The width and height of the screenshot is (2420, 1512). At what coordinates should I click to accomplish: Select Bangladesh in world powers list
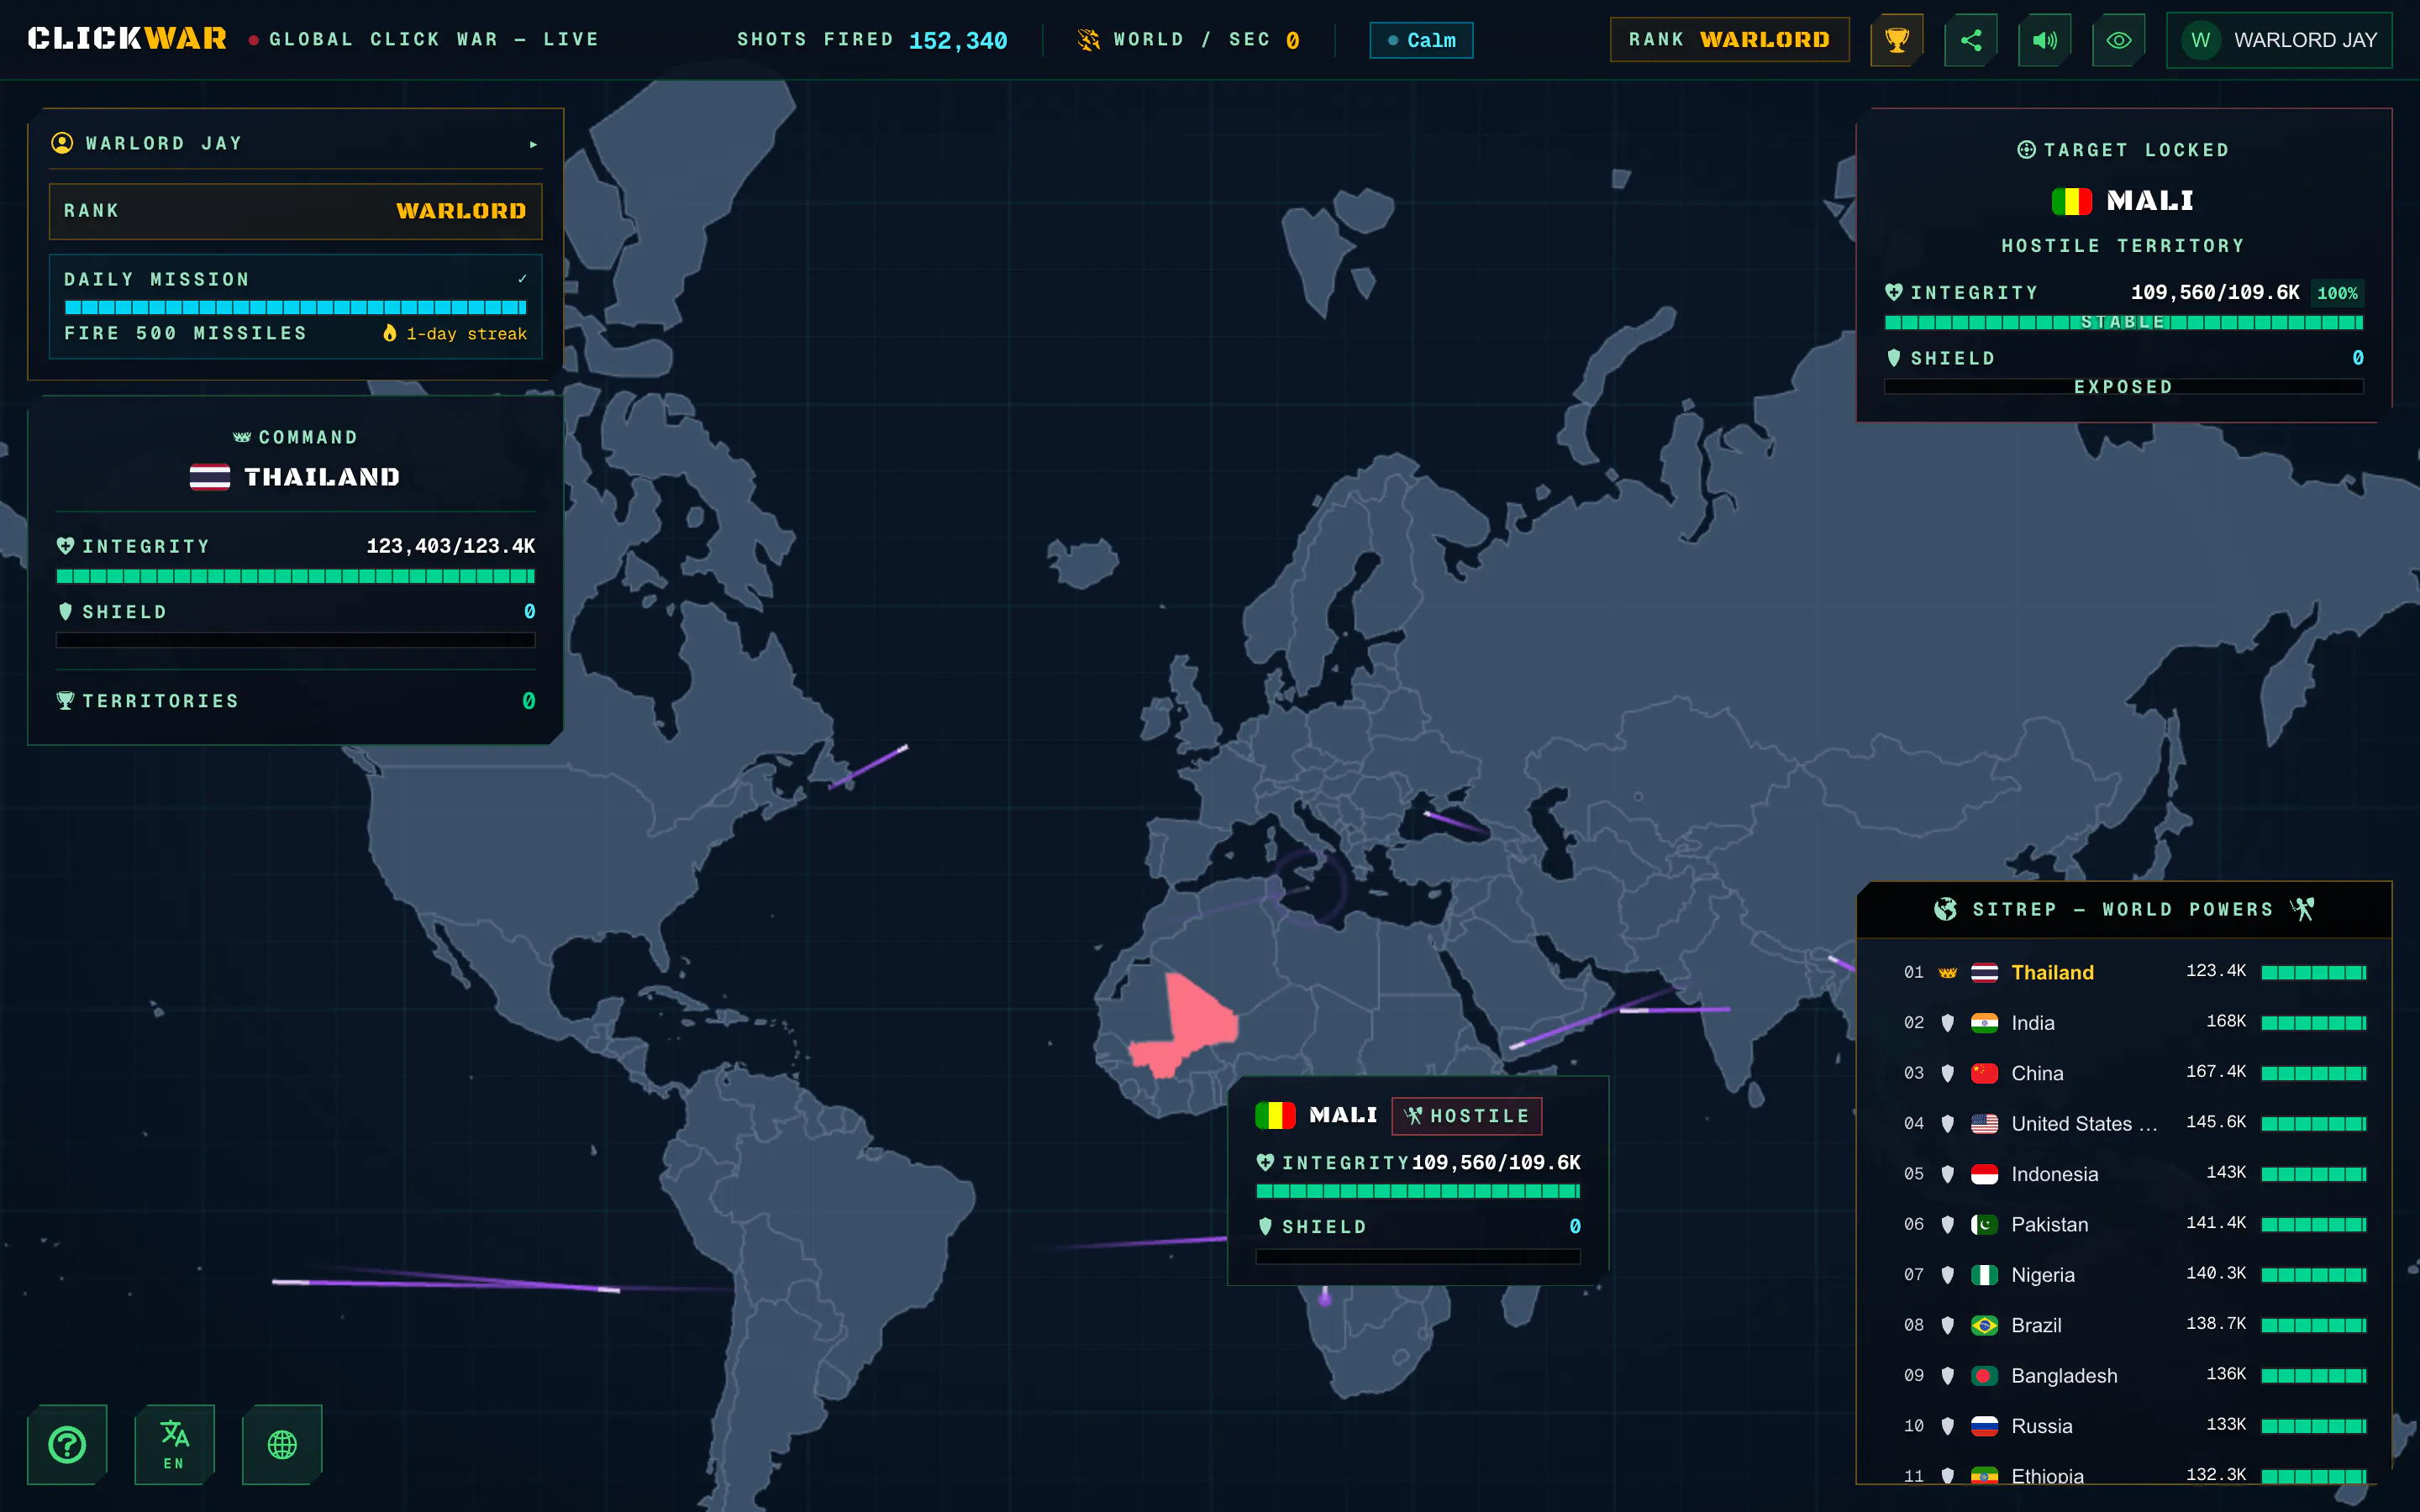tap(2124, 1375)
